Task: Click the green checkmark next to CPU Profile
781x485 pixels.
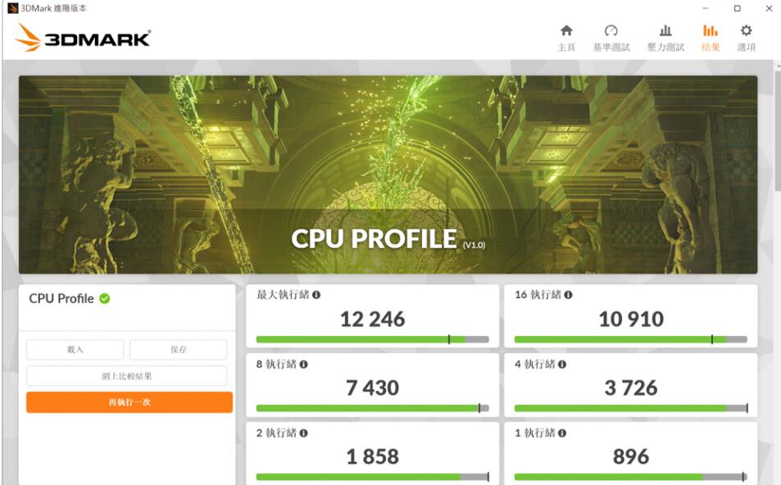Action: coord(103,299)
